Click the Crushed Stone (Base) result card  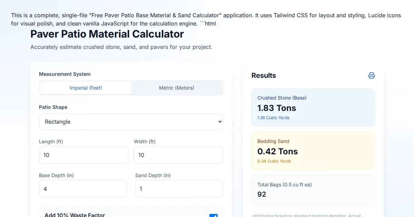[313, 107]
